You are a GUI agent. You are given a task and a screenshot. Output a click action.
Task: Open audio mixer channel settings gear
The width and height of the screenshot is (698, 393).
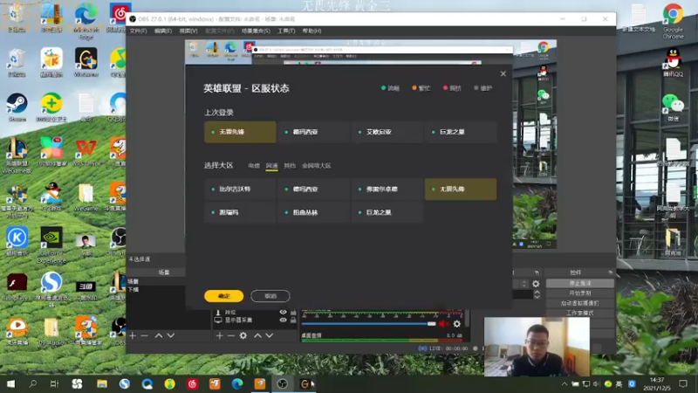pos(456,324)
